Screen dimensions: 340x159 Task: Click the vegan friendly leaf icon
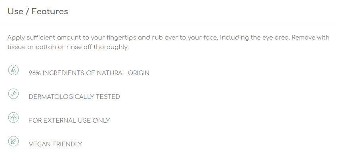(13, 141)
